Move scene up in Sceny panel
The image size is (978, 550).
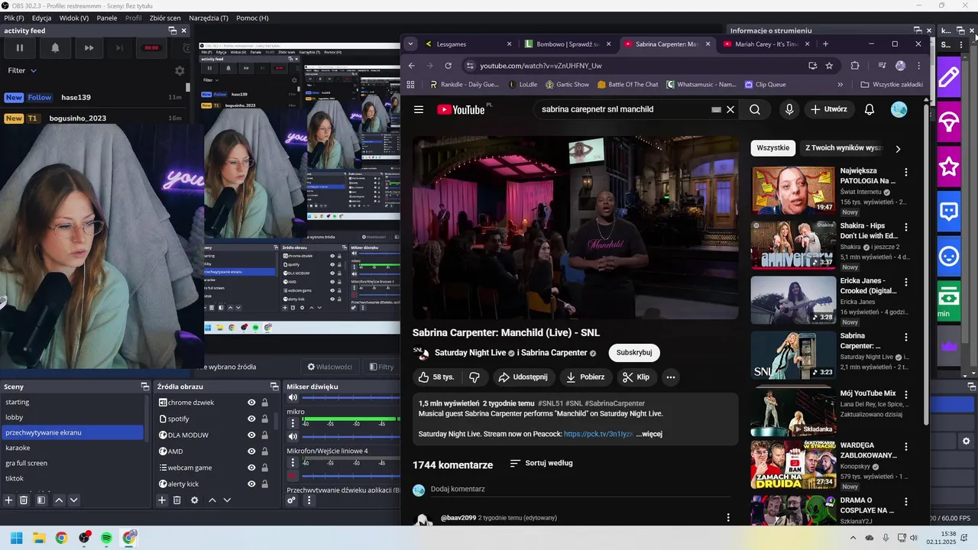click(x=59, y=500)
